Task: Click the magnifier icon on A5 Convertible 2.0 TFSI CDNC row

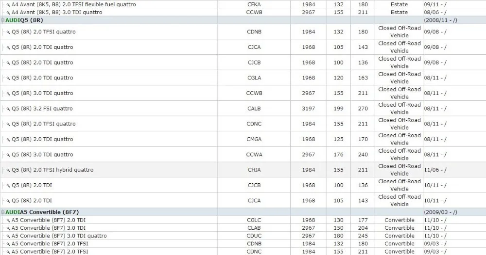Action: point(8,252)
